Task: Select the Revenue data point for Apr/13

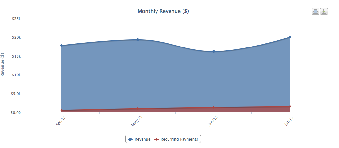Action: point(61,46)
